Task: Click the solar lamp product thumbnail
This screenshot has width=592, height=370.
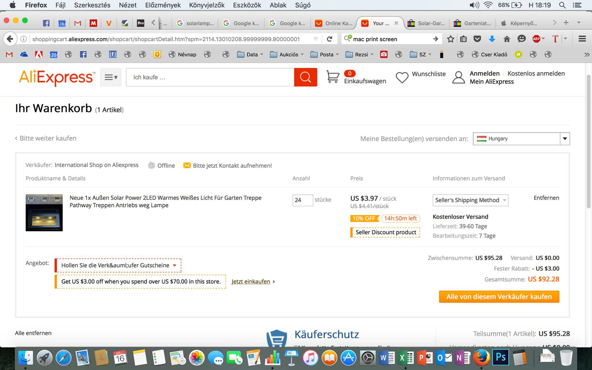Action: [x=44, y=213]
